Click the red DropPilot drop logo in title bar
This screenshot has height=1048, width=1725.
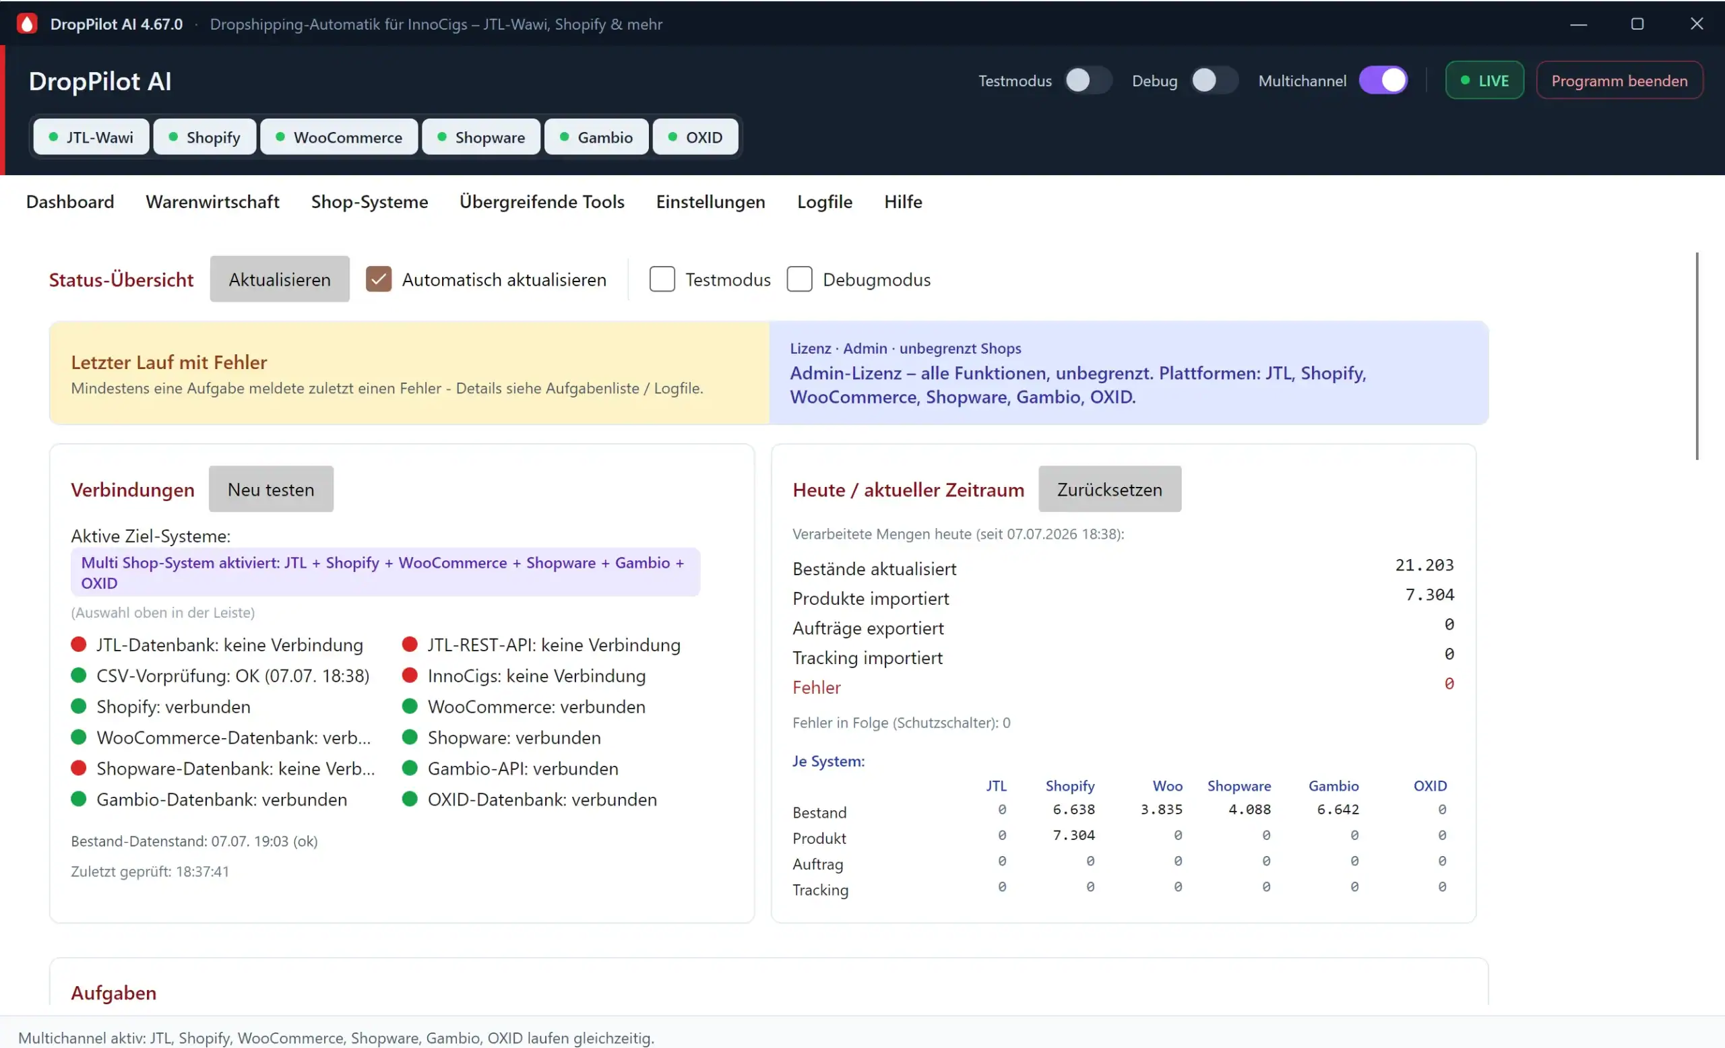click(x=26, y=24)
